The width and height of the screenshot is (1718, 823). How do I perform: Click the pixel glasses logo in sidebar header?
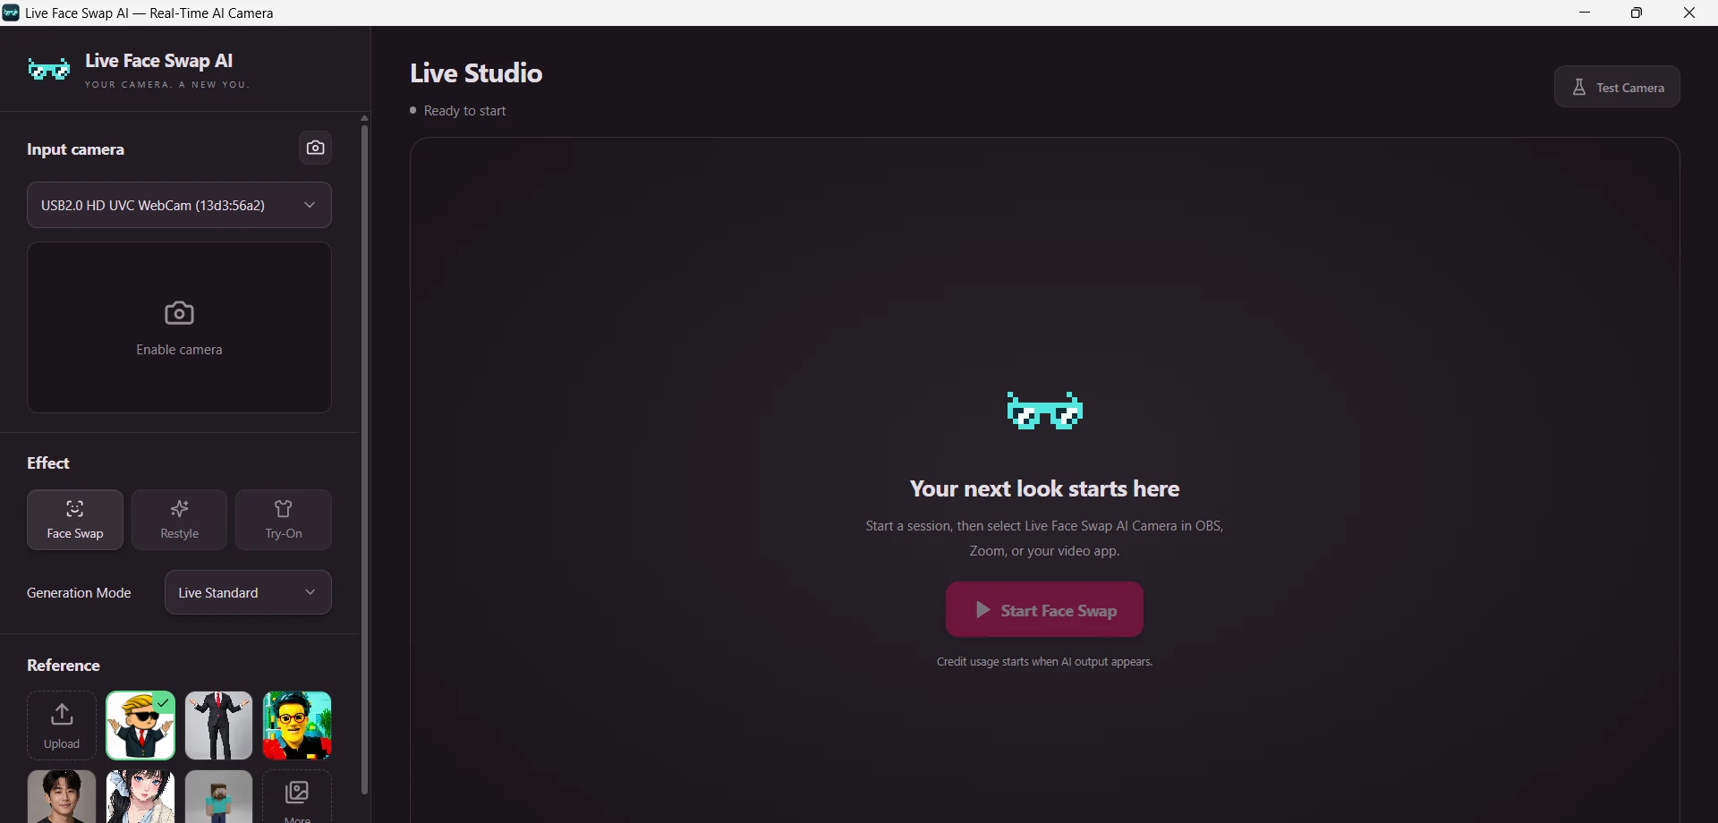[49, 69]
